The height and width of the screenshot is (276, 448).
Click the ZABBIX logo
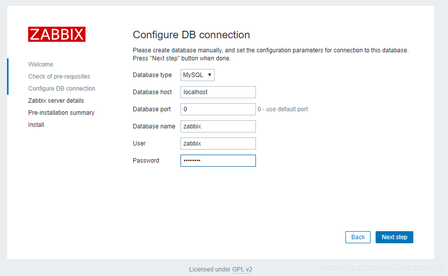(x=57, y=34)
